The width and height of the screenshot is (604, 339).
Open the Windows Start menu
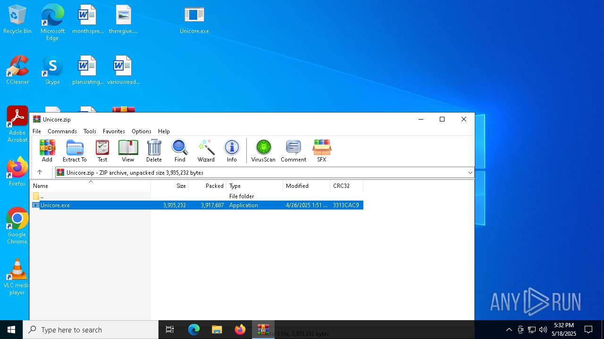11,330
